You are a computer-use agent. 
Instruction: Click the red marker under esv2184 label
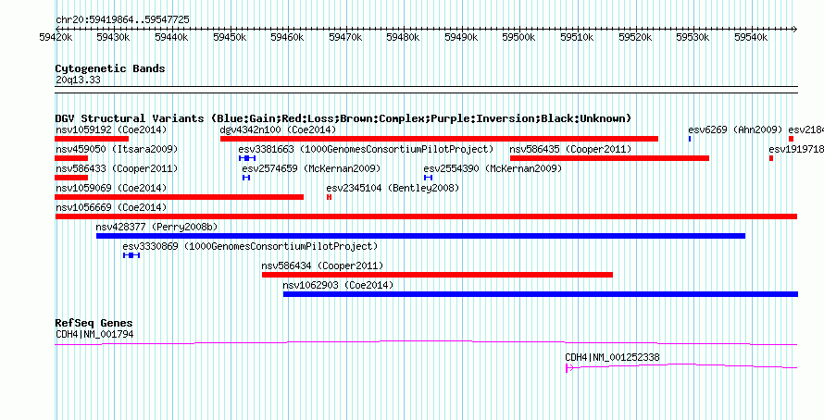(791, 139)
